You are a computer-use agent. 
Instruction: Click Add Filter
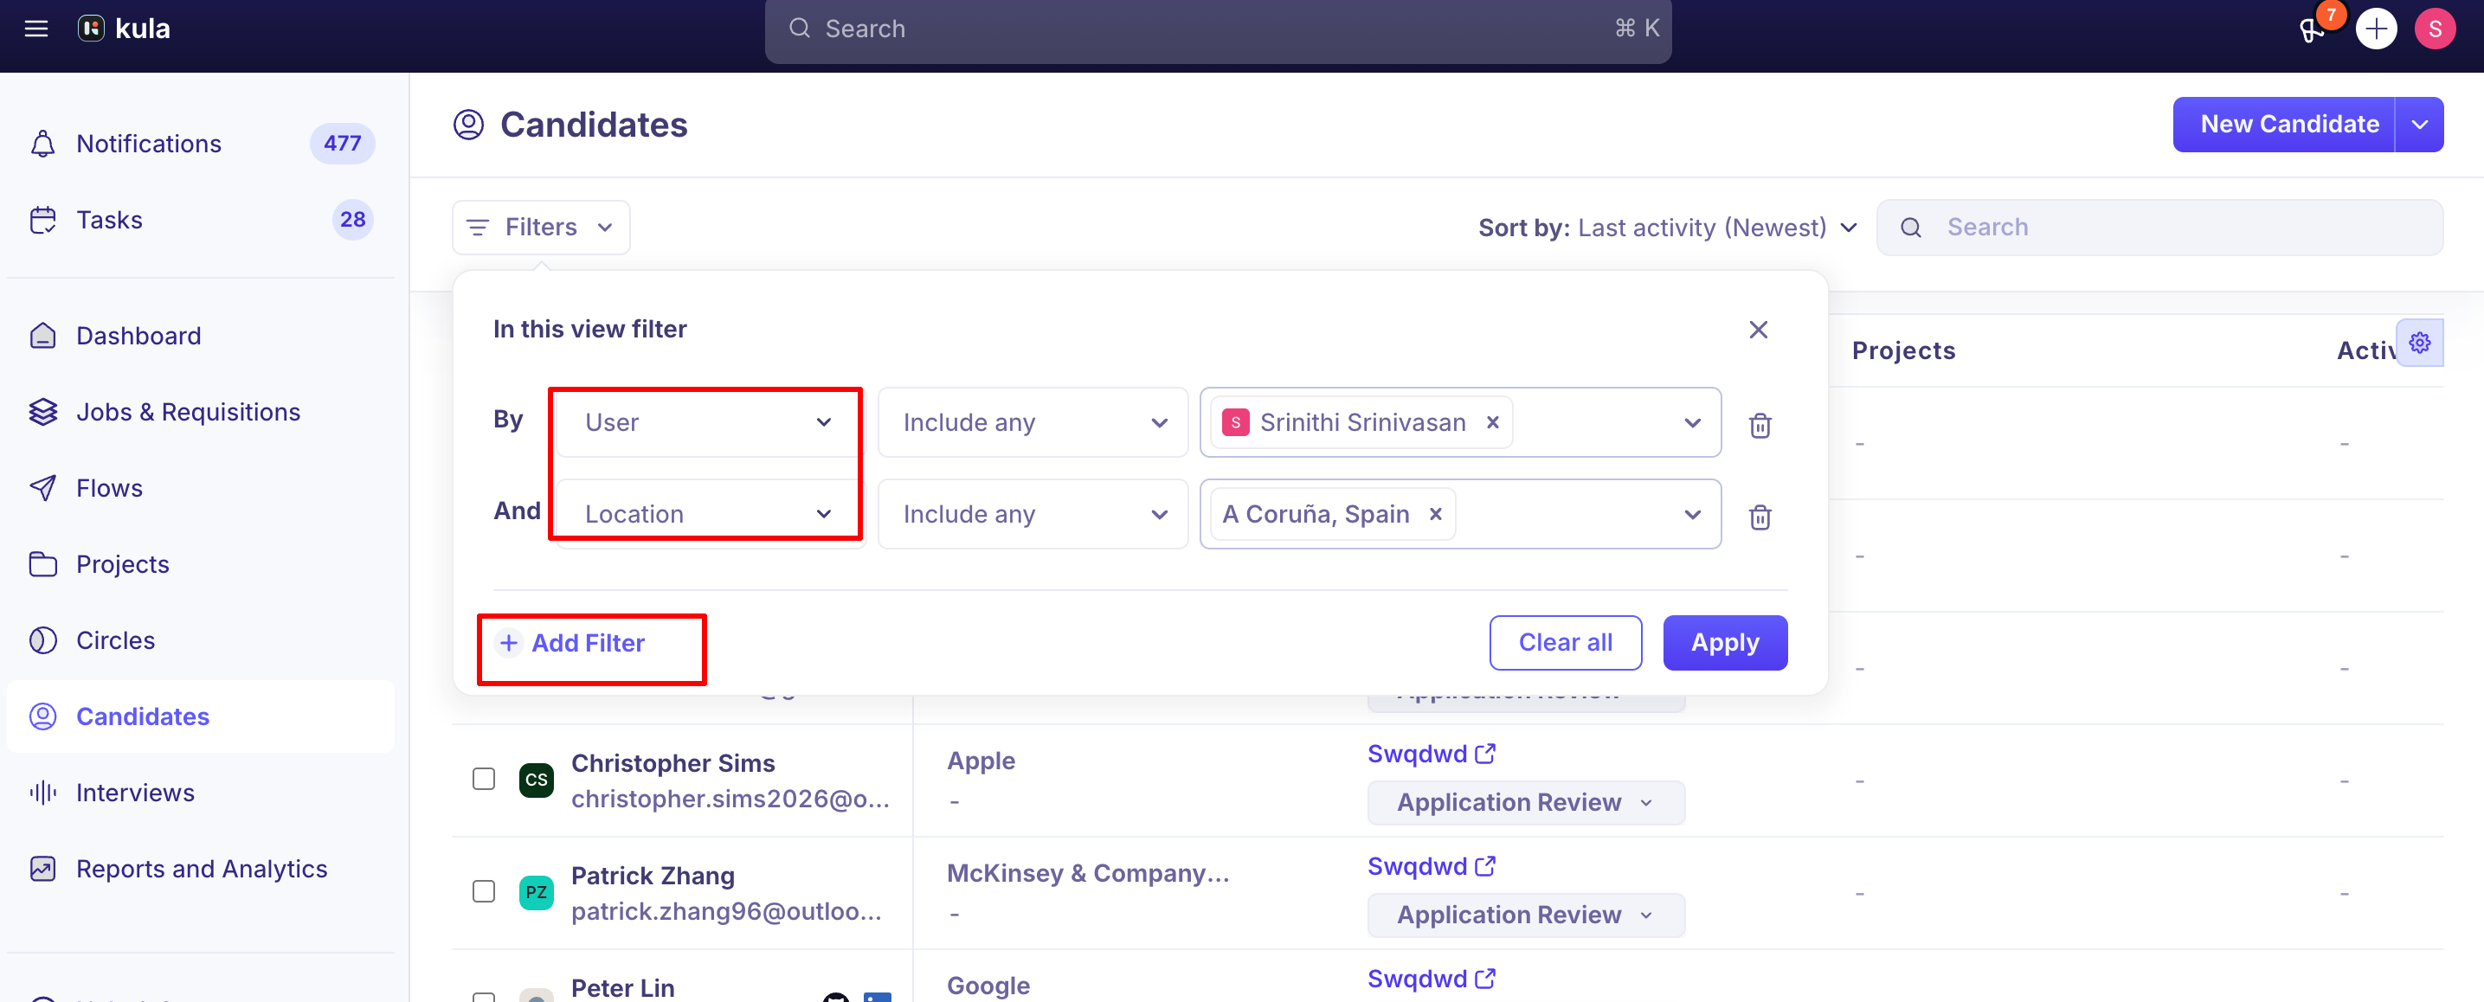pos(571,643)
